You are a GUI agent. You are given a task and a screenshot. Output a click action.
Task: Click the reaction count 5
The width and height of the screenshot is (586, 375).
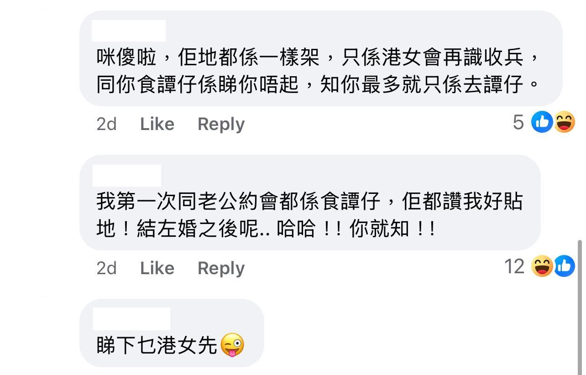tap(518, 122)
